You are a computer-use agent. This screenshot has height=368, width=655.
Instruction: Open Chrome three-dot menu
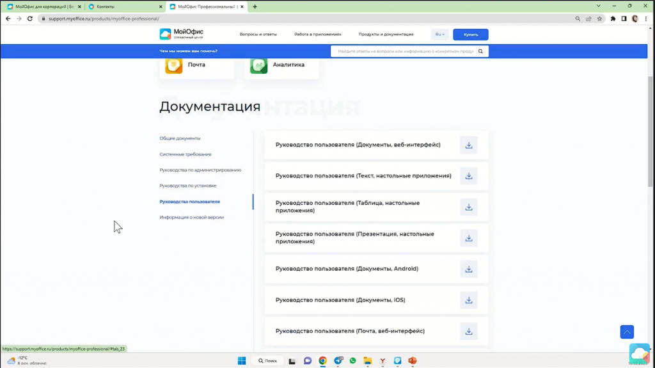(x=646, y=19)
